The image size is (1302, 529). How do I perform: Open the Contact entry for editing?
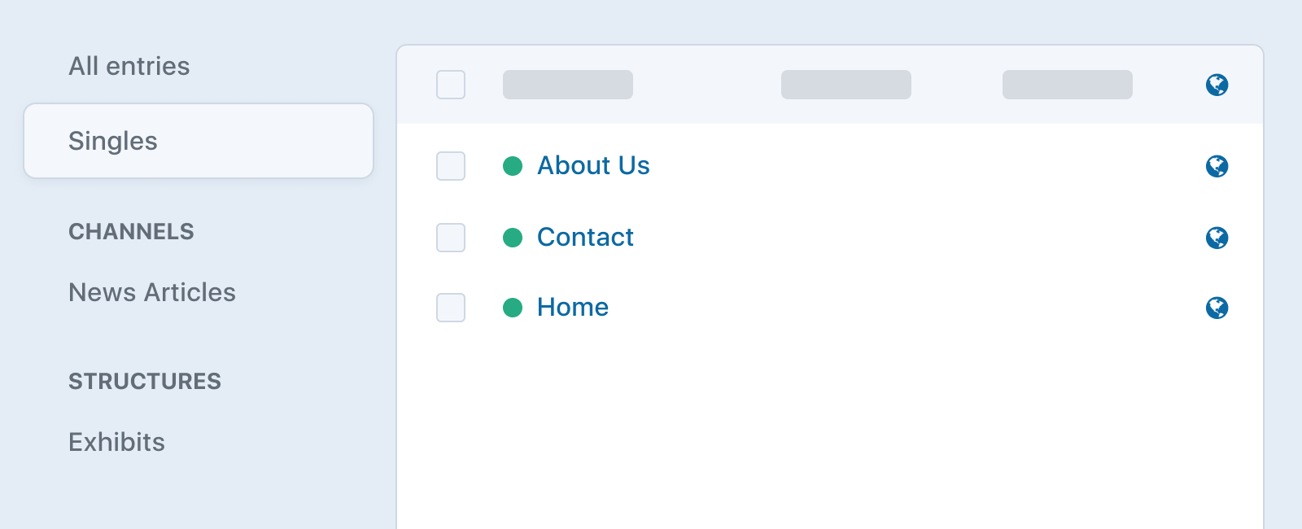coord(585,237)
